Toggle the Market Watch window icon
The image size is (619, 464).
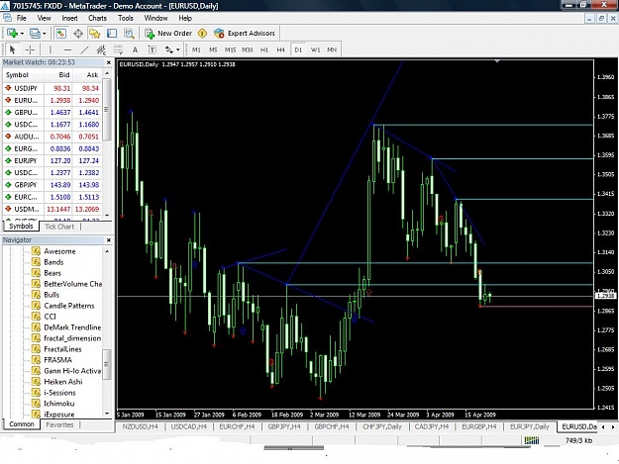[x=60, y=34]
